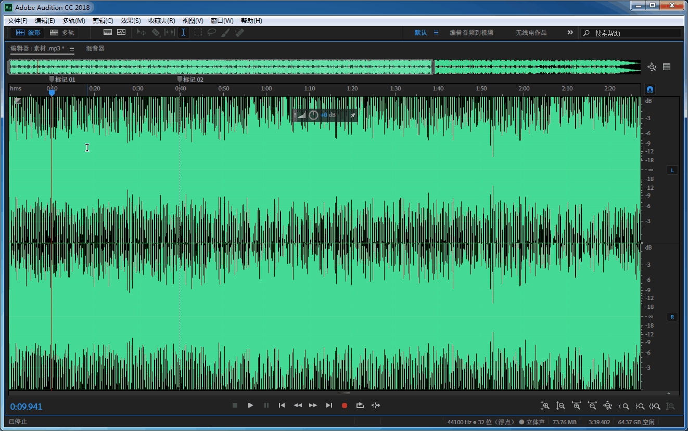Pin the HUD volume overlay
This screenshot has height=431, width=688.
(x=352, y=115)
